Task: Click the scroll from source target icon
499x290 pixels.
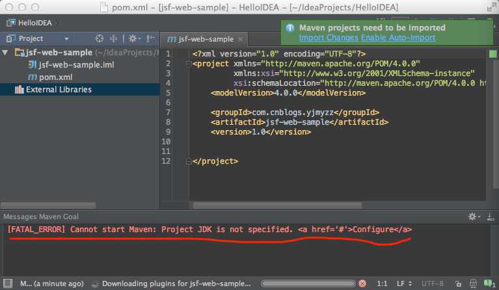Action: point(100,39)
